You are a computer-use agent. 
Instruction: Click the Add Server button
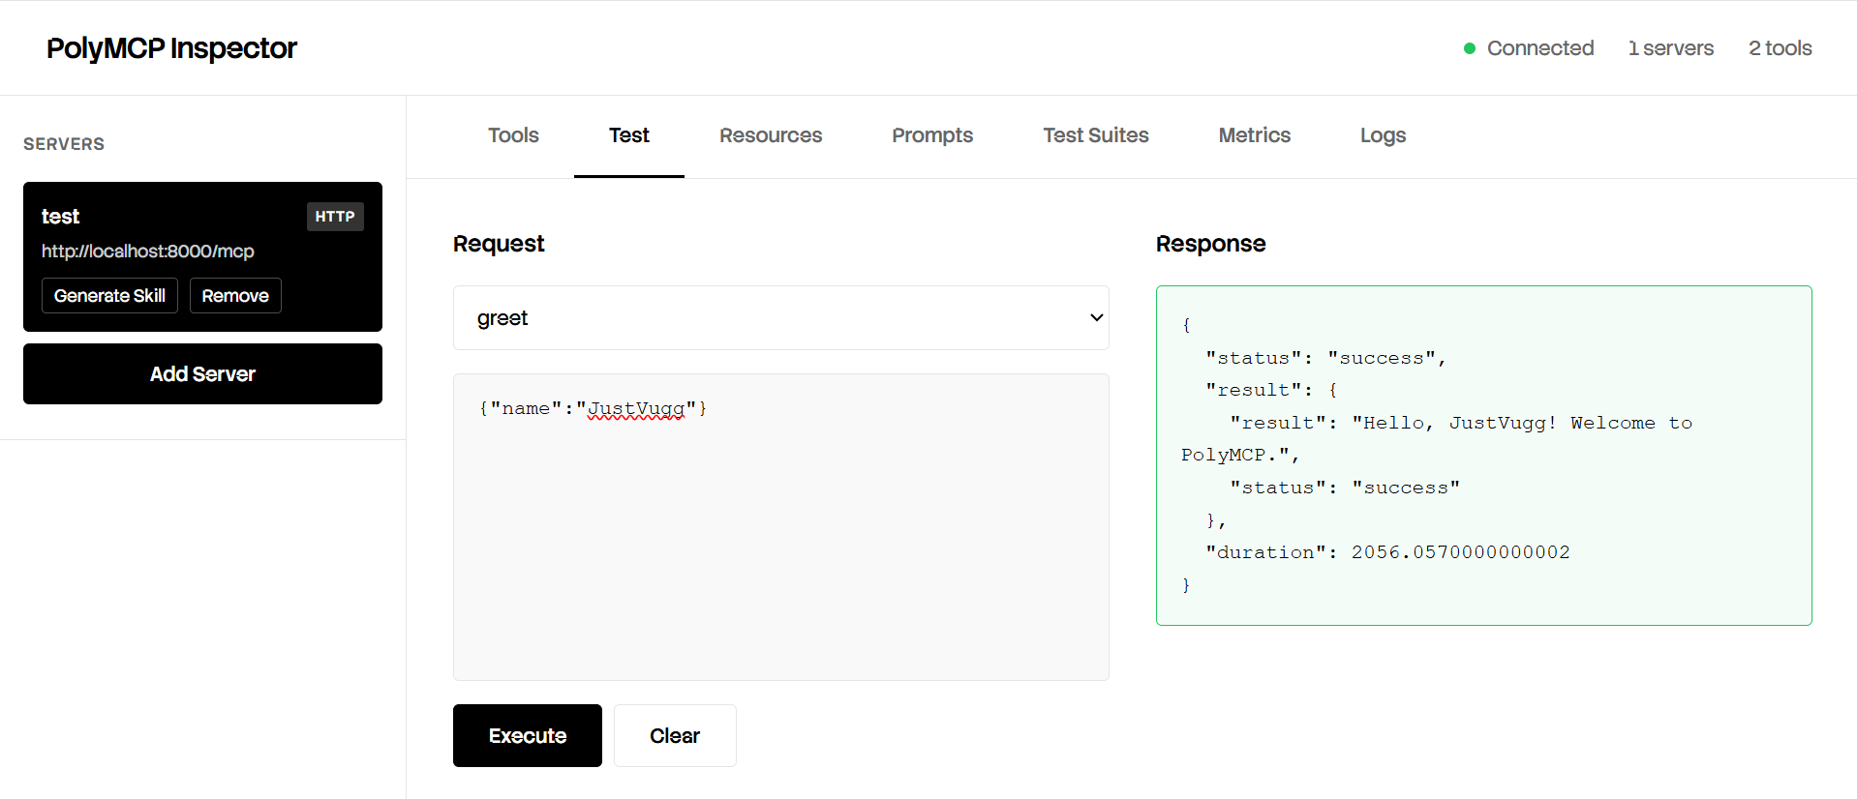pyautogui.click(x=202, y=374)
